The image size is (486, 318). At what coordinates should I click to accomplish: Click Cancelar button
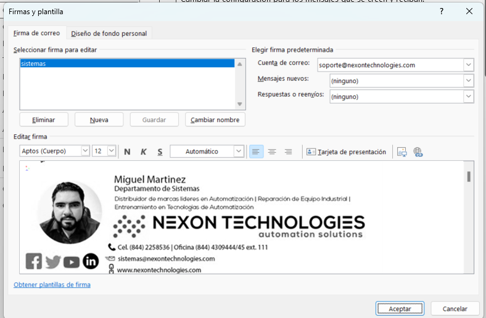(455, 308)
